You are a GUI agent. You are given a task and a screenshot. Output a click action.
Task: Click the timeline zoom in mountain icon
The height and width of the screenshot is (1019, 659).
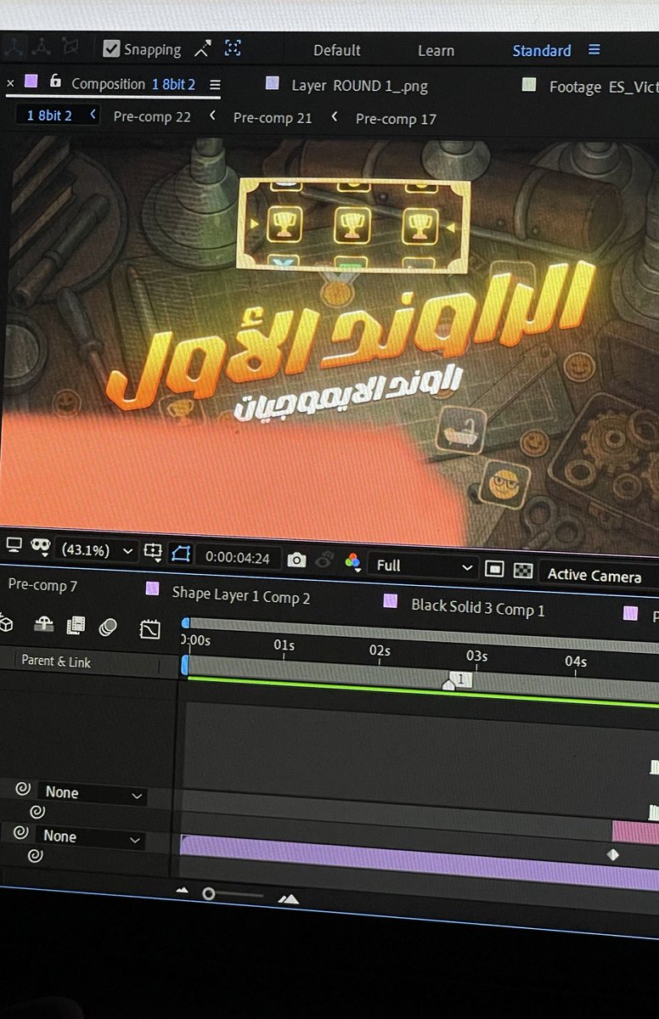coord(288,899)
